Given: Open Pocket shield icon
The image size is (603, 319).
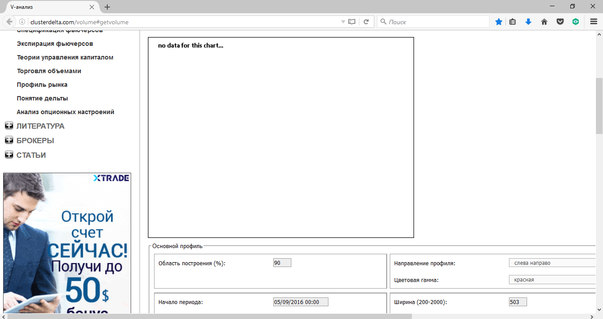Looking at the screenshot, I should [560, 22].
